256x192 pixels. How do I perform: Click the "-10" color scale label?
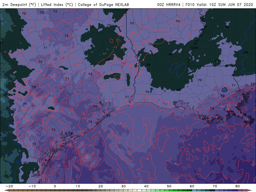[32, 186]
